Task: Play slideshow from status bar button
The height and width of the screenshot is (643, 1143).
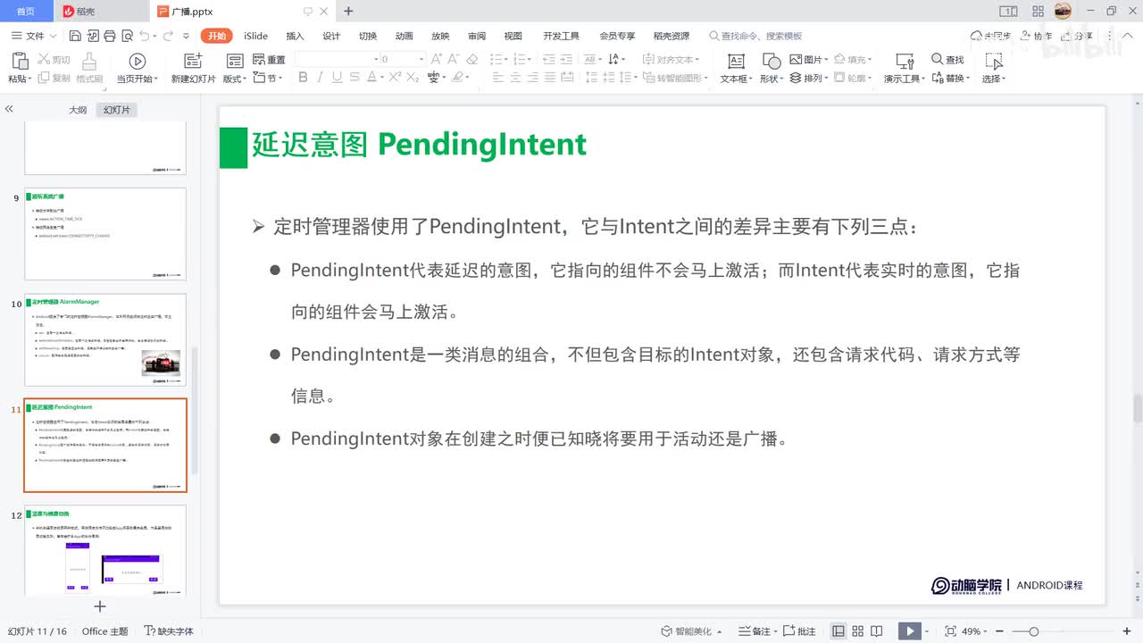Action: [x=909, y=631]
